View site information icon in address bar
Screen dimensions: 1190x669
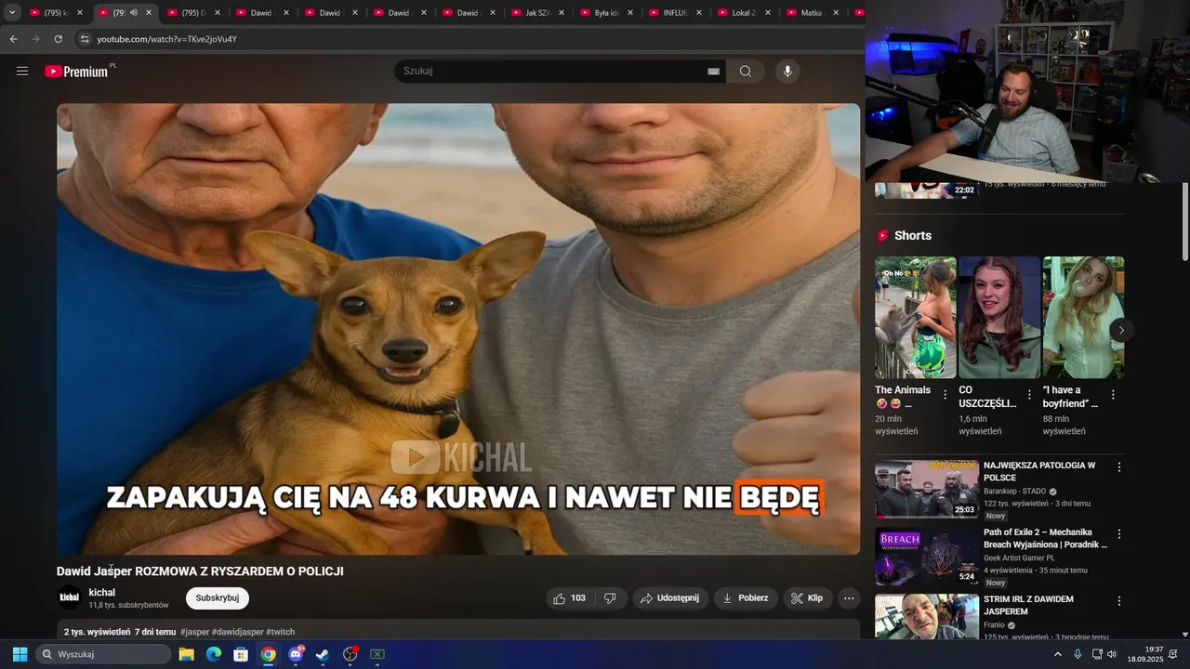point(85,39)
